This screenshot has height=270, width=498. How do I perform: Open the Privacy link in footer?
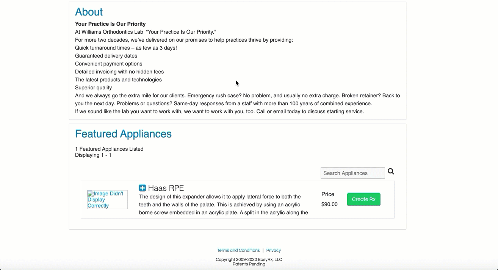[x=274, y=250]
